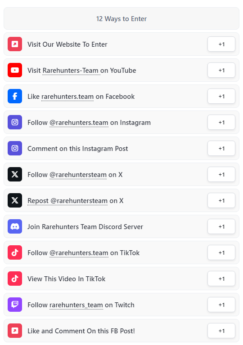The width and height of the screenshot is (243, 345).
Task: Click the YouTube icon
Action: click(15, 70)
